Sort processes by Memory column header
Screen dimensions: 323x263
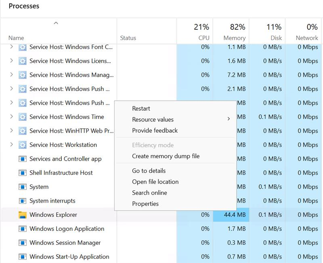click(x=231, y=31)
